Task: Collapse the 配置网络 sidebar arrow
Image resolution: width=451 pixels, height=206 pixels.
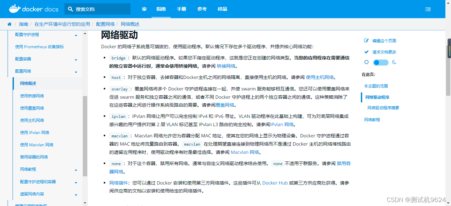Action: pyautogui.click(x=76, y=72)
